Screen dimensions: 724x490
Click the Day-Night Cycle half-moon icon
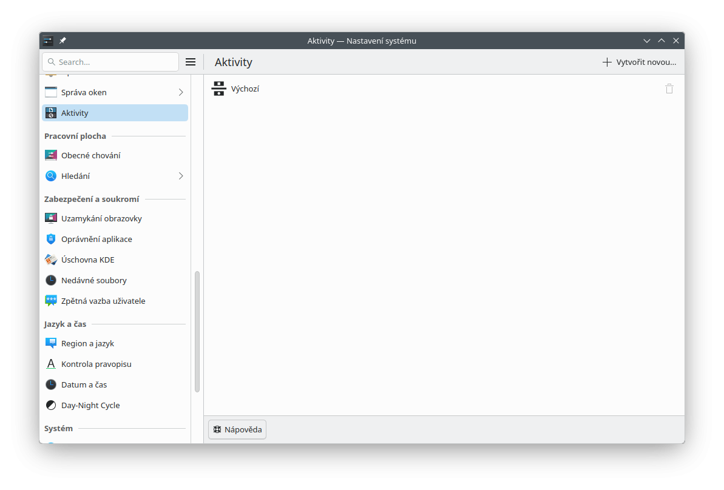click(x=51, y=405)
